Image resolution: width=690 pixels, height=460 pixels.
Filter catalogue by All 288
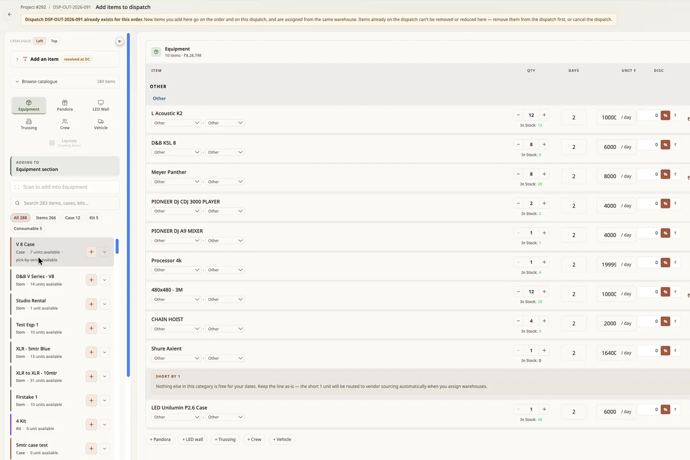20,218
